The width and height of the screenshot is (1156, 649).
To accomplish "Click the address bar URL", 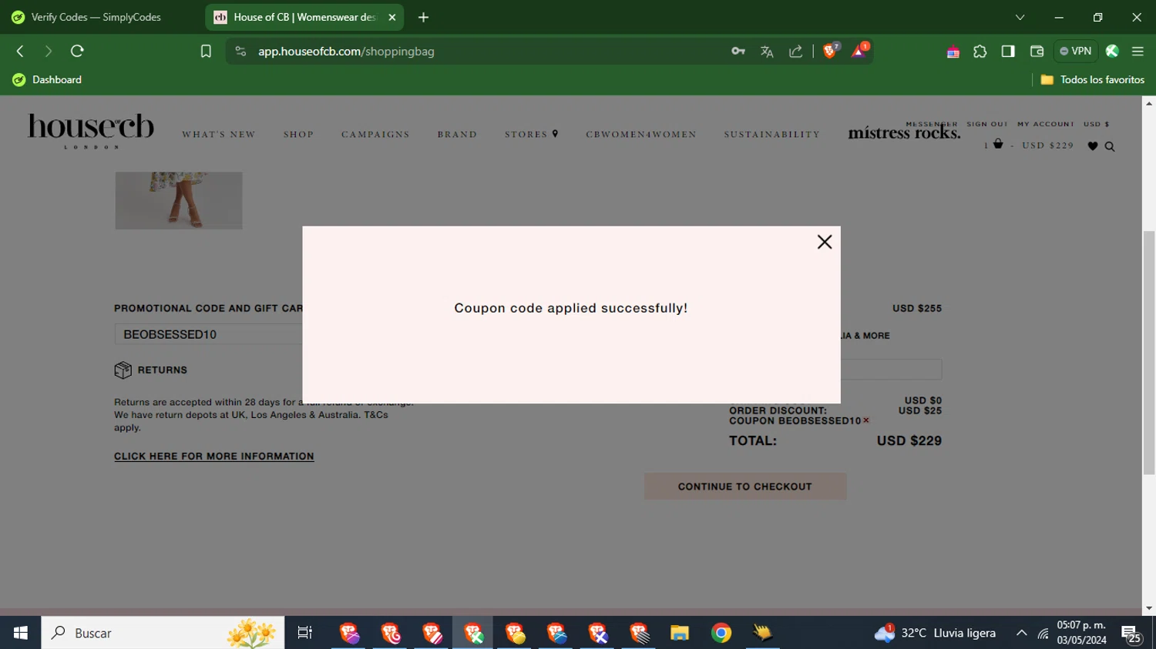I will [x=346, y=52].
